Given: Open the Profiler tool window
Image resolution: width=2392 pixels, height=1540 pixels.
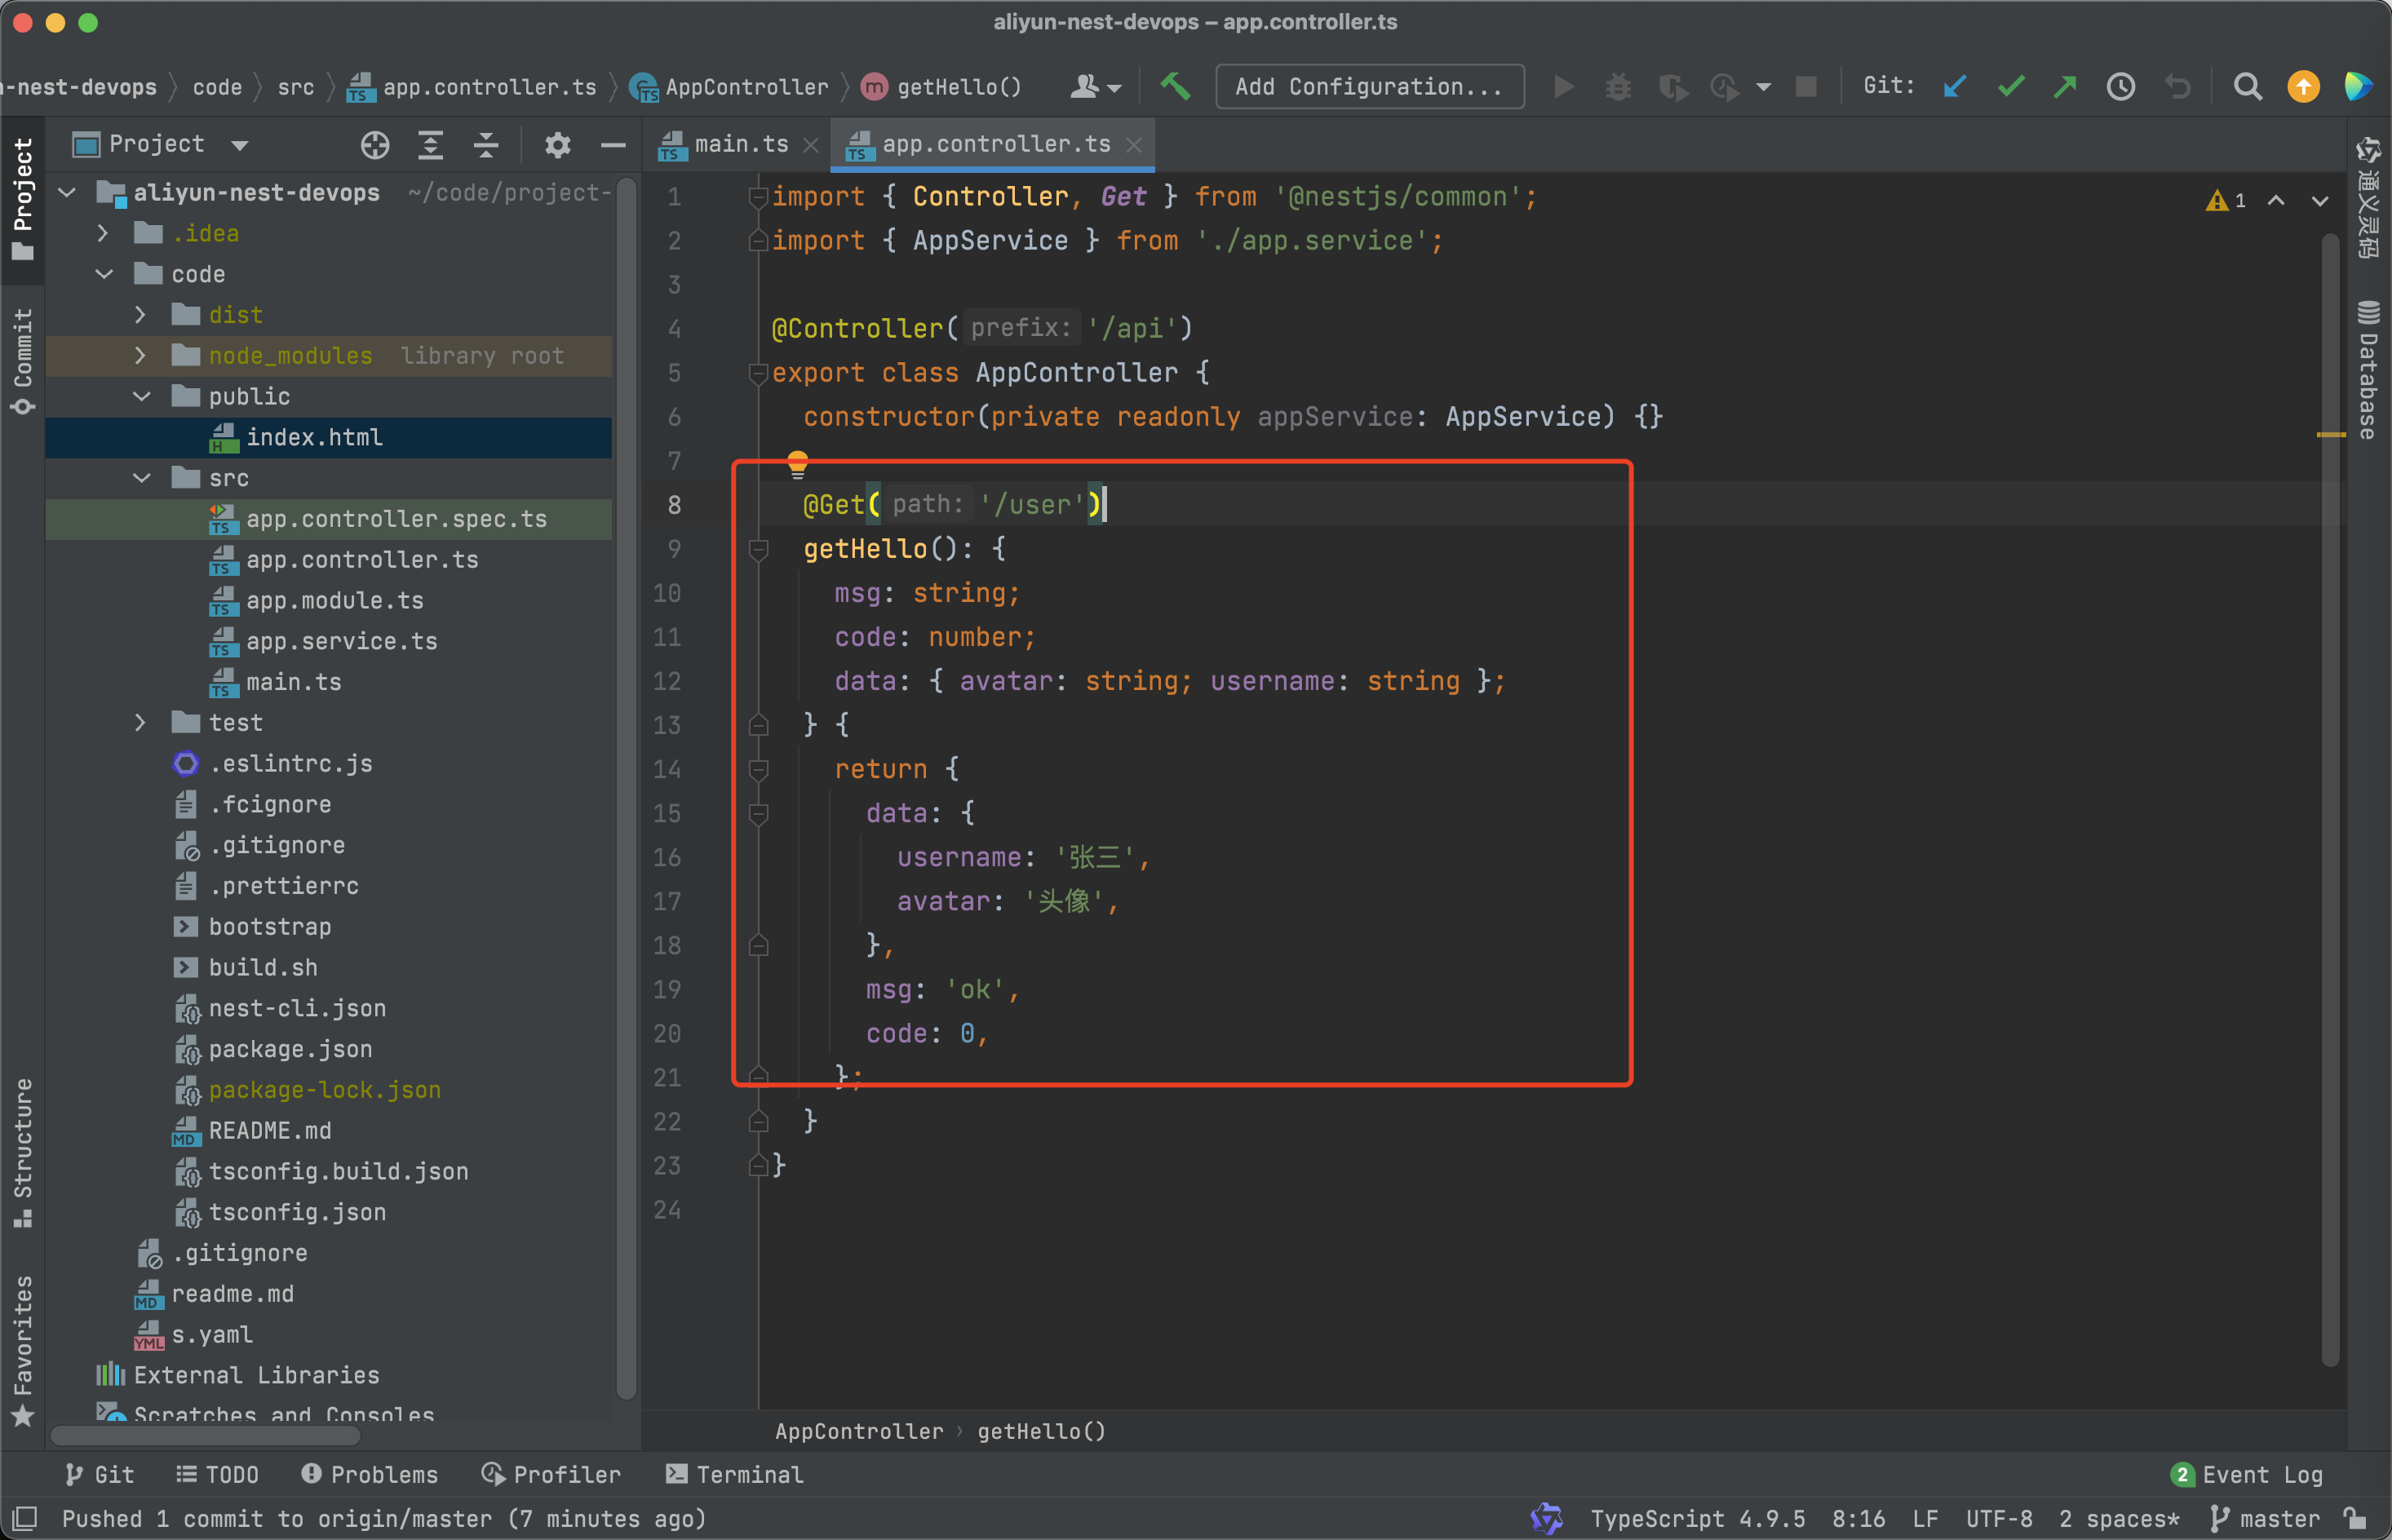Looking at the screenshot, I should [551, 1474].
